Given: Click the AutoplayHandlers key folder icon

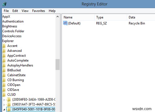Looking at the screenshot, I should point(4,65).
